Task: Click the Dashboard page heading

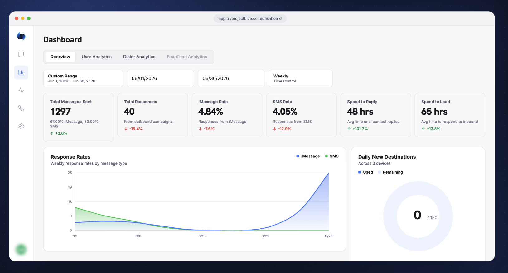Action: 63,40
